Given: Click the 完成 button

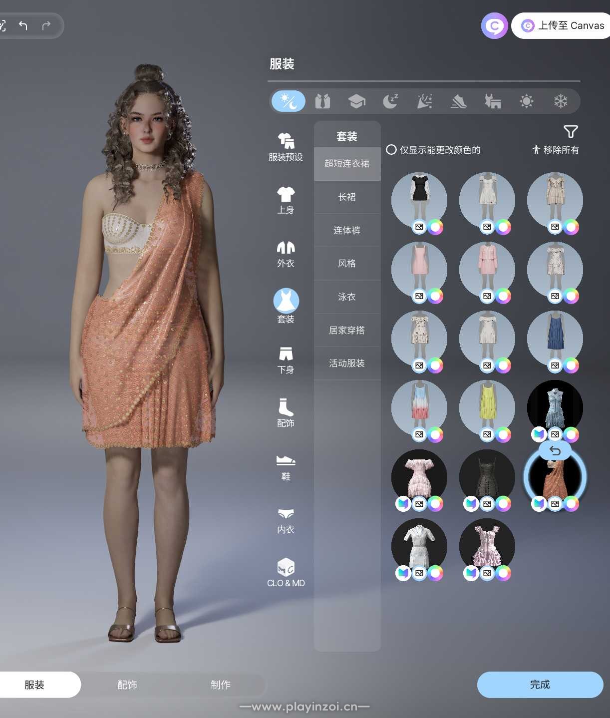Looking at the screenshot, I should 540,685.
